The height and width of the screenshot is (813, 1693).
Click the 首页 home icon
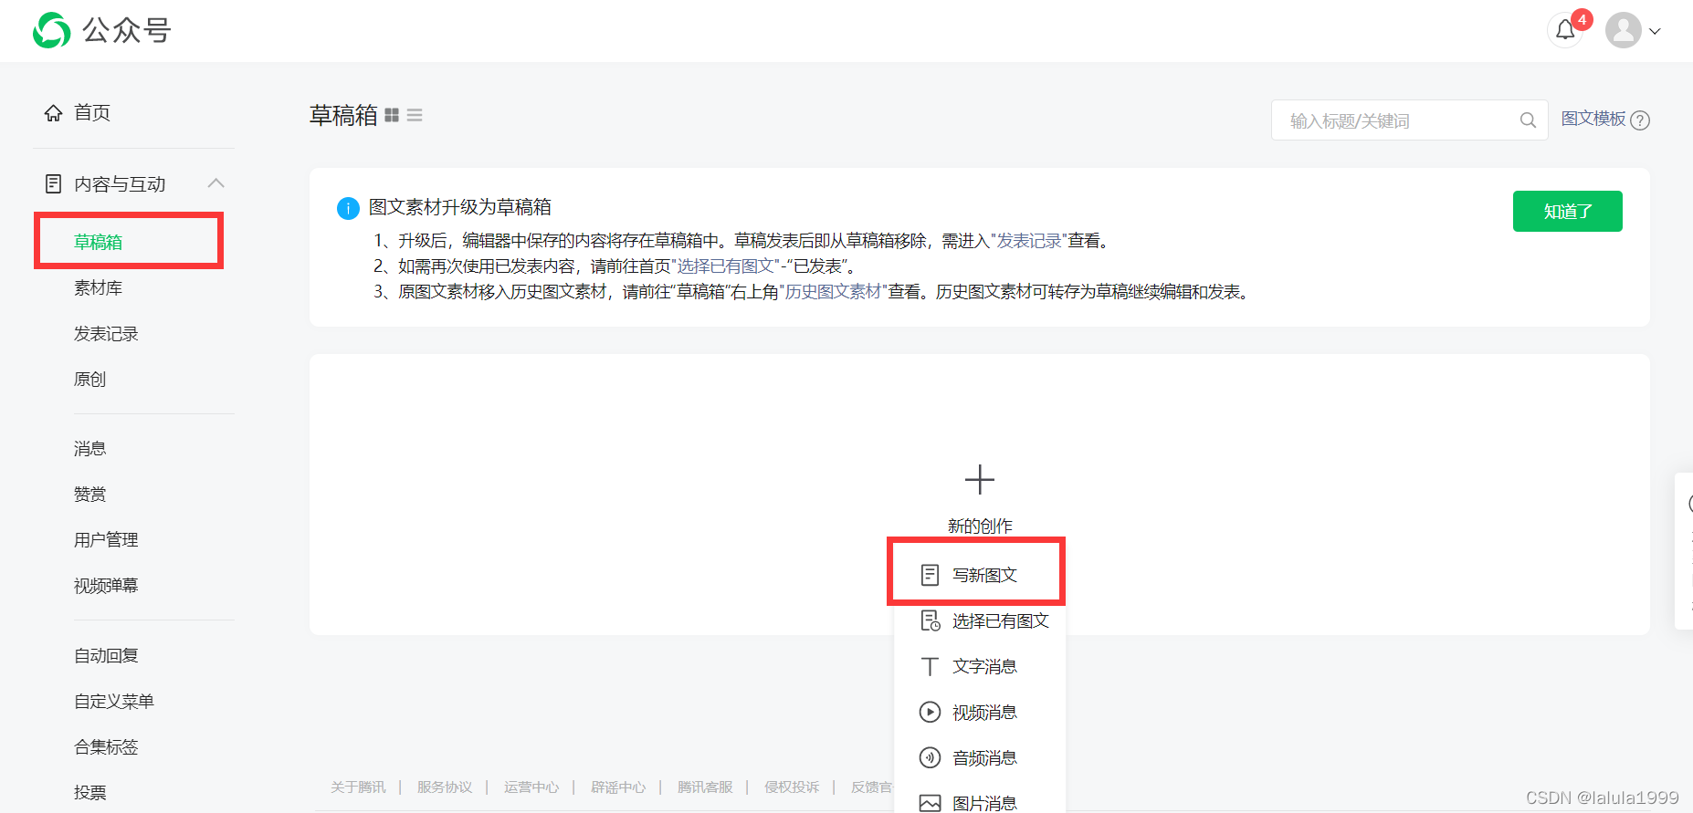pos(54,112)
